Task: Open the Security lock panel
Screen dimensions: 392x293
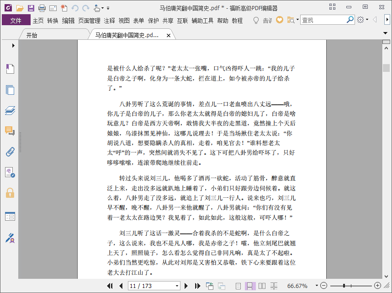Action: (x=10, y=193)
